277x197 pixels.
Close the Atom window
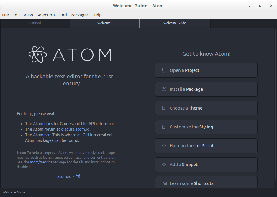[271, 6]
